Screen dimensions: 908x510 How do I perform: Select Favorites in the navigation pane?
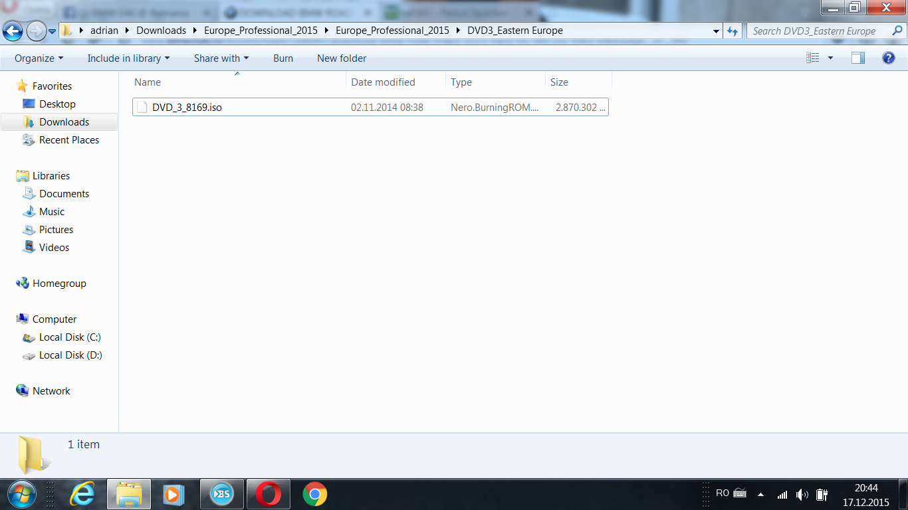pyautogui.click(x=52, y=86)
